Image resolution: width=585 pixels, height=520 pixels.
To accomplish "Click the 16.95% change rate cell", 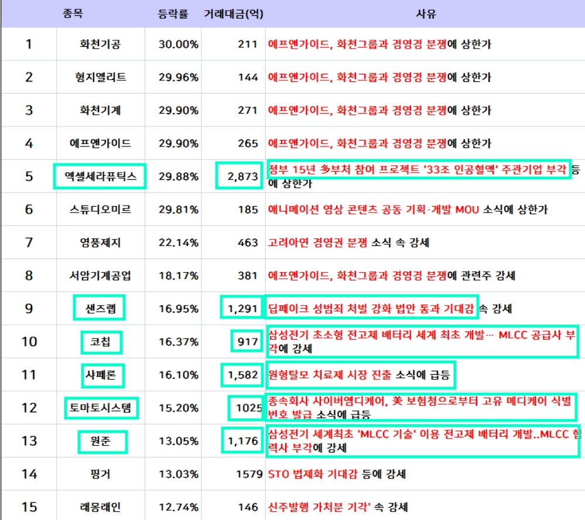I will pyautogui.click(x=179, y=309).
